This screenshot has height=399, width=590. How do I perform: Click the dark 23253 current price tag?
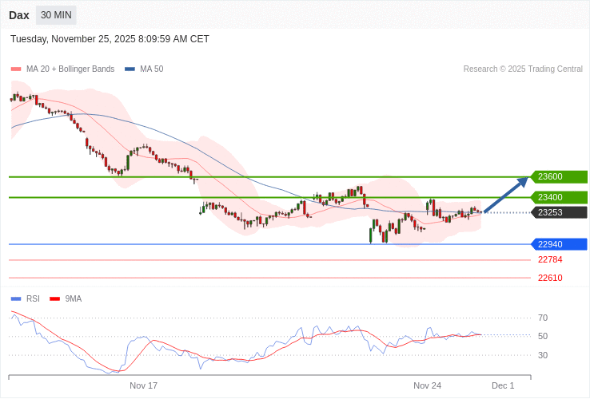pos(559,212)
